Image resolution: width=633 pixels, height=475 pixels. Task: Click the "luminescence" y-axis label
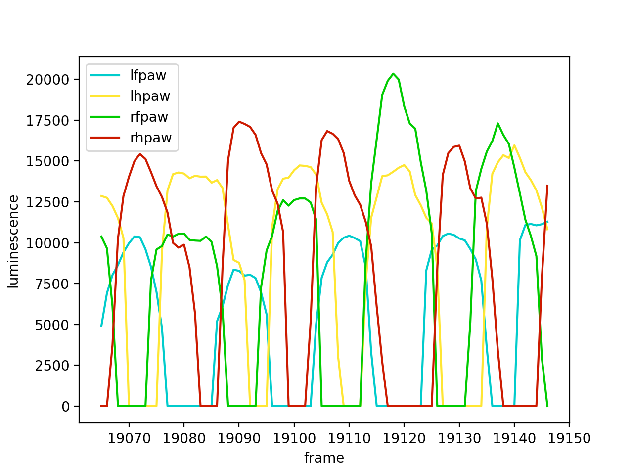tap(14, 241)
